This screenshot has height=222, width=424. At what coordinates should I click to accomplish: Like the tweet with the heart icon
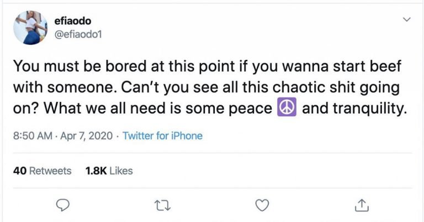tap(262, 205)
